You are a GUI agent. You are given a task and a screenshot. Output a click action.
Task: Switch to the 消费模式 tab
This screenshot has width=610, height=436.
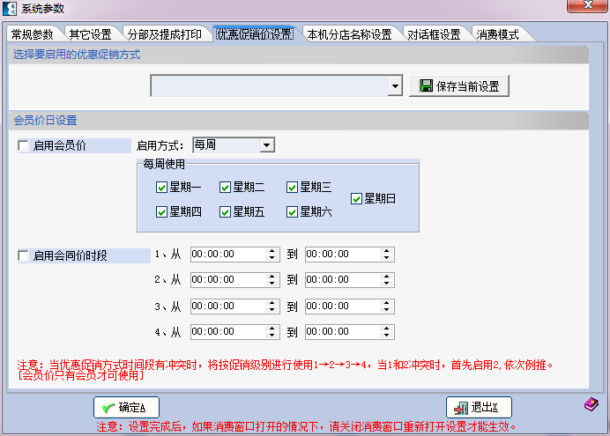[498, 35]
